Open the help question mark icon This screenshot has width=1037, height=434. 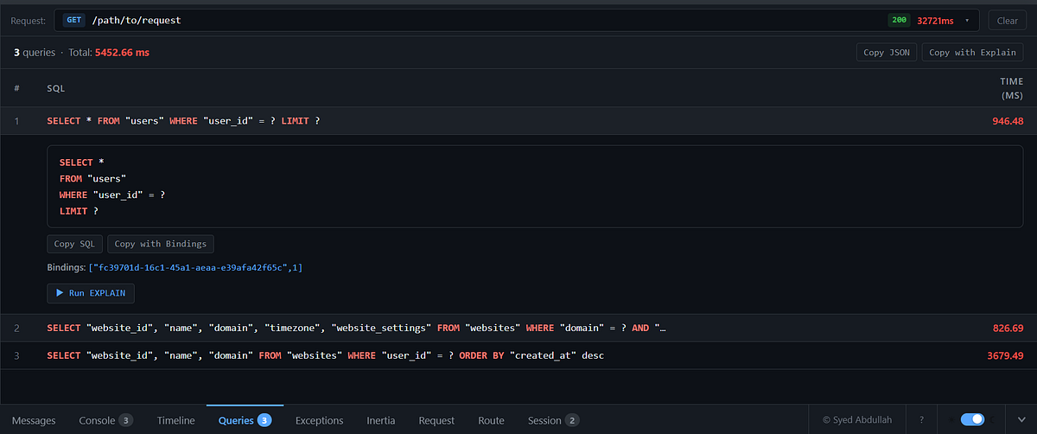coord(922,420)
